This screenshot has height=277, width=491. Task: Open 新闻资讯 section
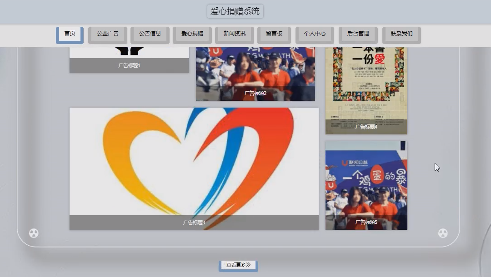tap(235, 35)
